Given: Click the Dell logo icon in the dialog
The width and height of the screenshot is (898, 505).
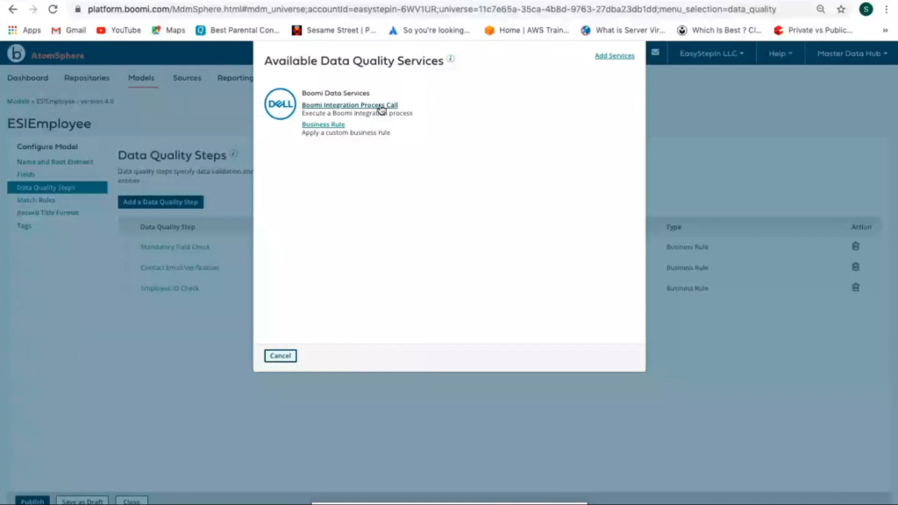Looking at the screenshot, I should (x=280, y=104).
